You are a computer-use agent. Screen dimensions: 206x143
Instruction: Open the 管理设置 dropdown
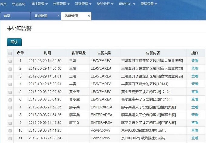click(149, 4)
